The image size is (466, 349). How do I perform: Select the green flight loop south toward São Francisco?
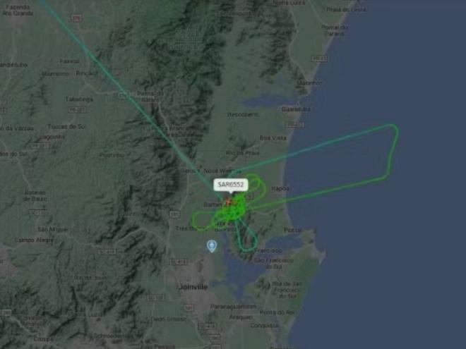246,238
